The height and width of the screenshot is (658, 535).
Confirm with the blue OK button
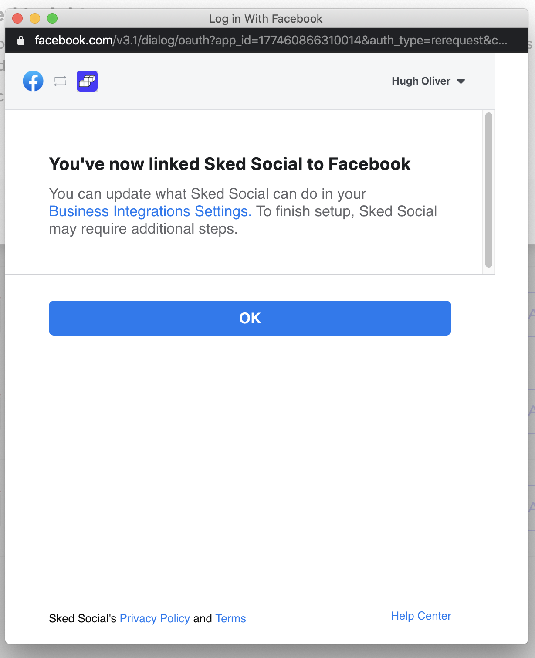click(250, 318)
